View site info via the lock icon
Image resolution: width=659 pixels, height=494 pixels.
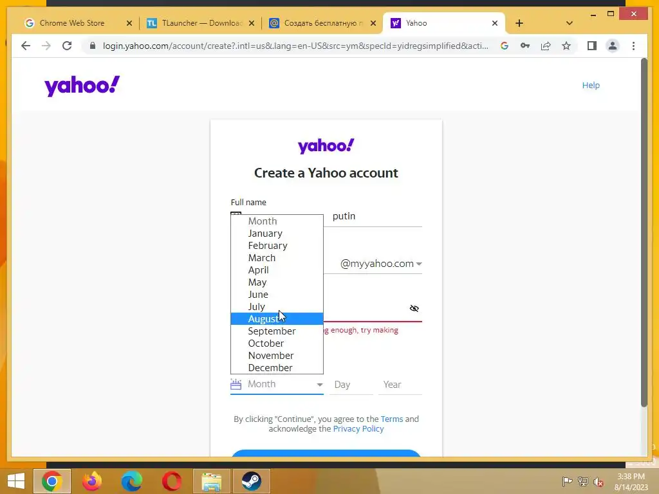[x=93, y=46]
